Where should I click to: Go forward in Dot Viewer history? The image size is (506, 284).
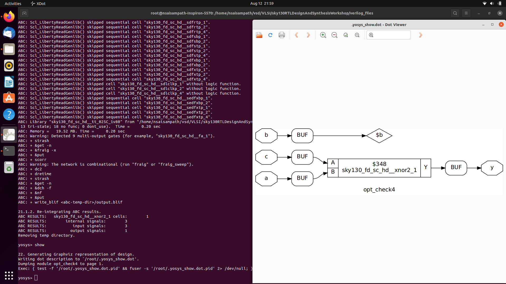308,35
